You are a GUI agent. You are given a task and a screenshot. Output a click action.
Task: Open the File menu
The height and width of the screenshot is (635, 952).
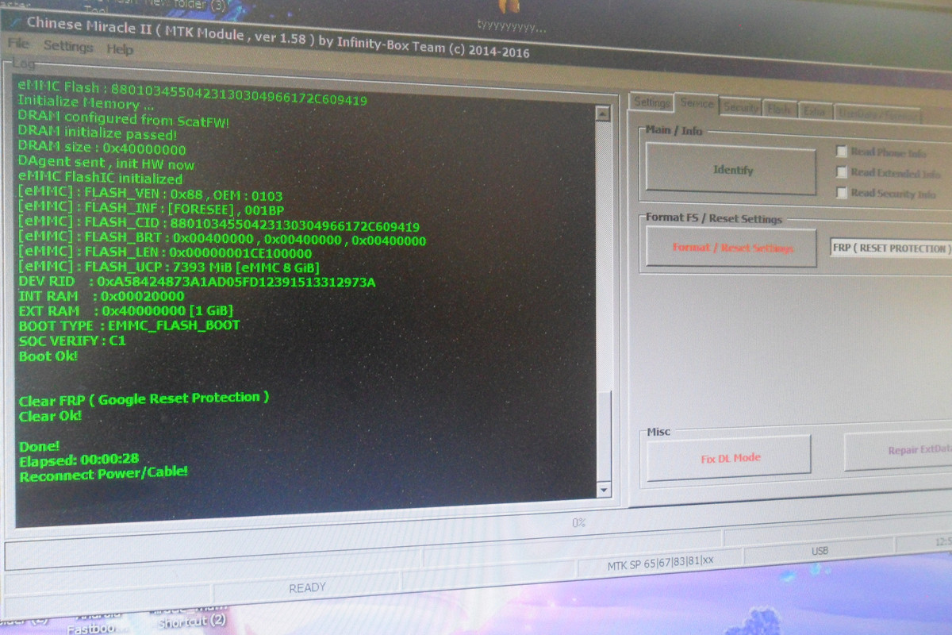point(17,44)
